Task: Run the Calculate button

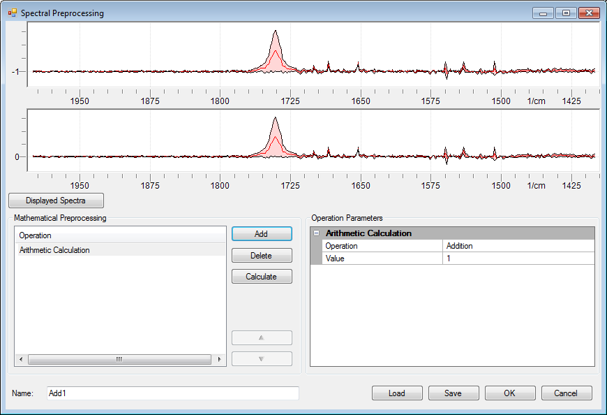Action: (x=262, y=277)
